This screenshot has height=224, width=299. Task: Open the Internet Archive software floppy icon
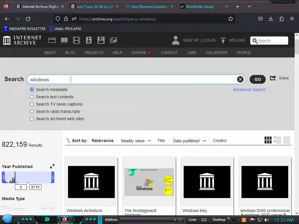click(x=101, y=40)
